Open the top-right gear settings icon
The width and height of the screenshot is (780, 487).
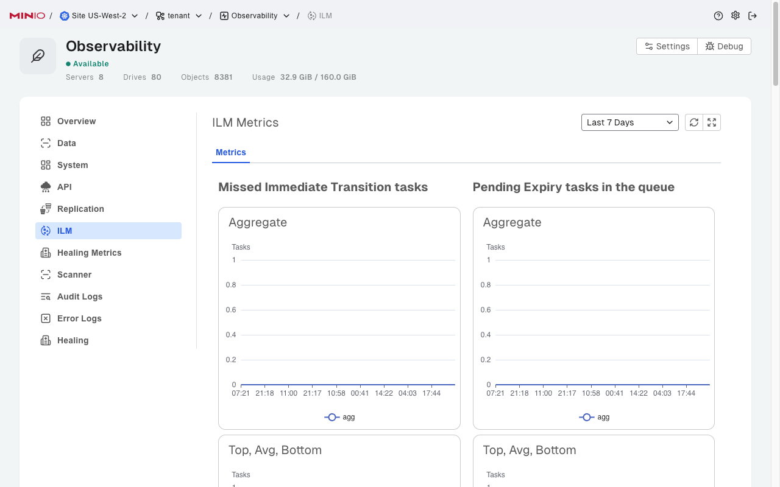[x=736, y=16]
